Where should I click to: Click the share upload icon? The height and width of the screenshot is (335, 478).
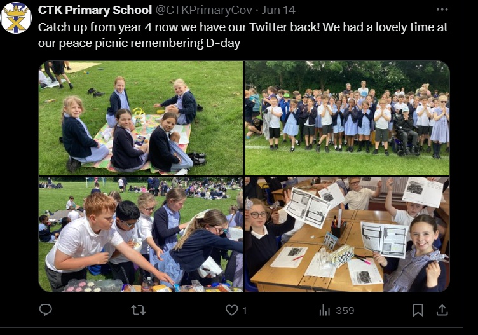(442, 310)
